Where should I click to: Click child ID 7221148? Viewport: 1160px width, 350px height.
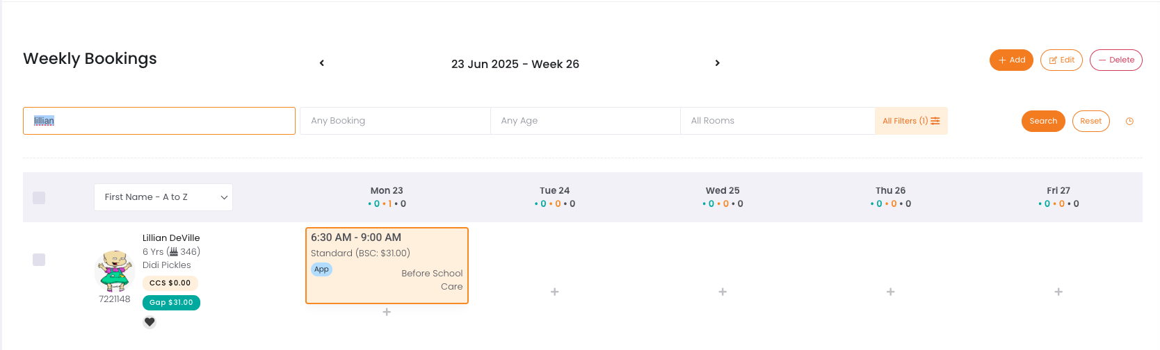coord(115,299)
